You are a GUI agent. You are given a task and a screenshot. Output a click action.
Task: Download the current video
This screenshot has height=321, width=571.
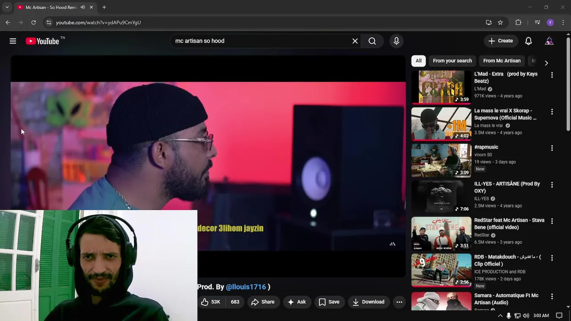point(368,302)
